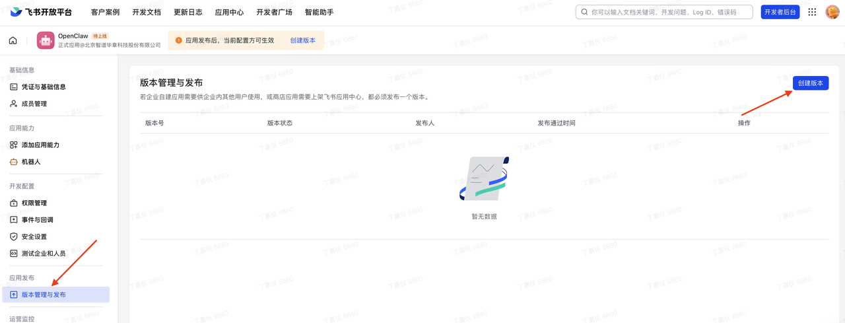
Task: Open the 开发文档 top menu
Action: [147, 12]
